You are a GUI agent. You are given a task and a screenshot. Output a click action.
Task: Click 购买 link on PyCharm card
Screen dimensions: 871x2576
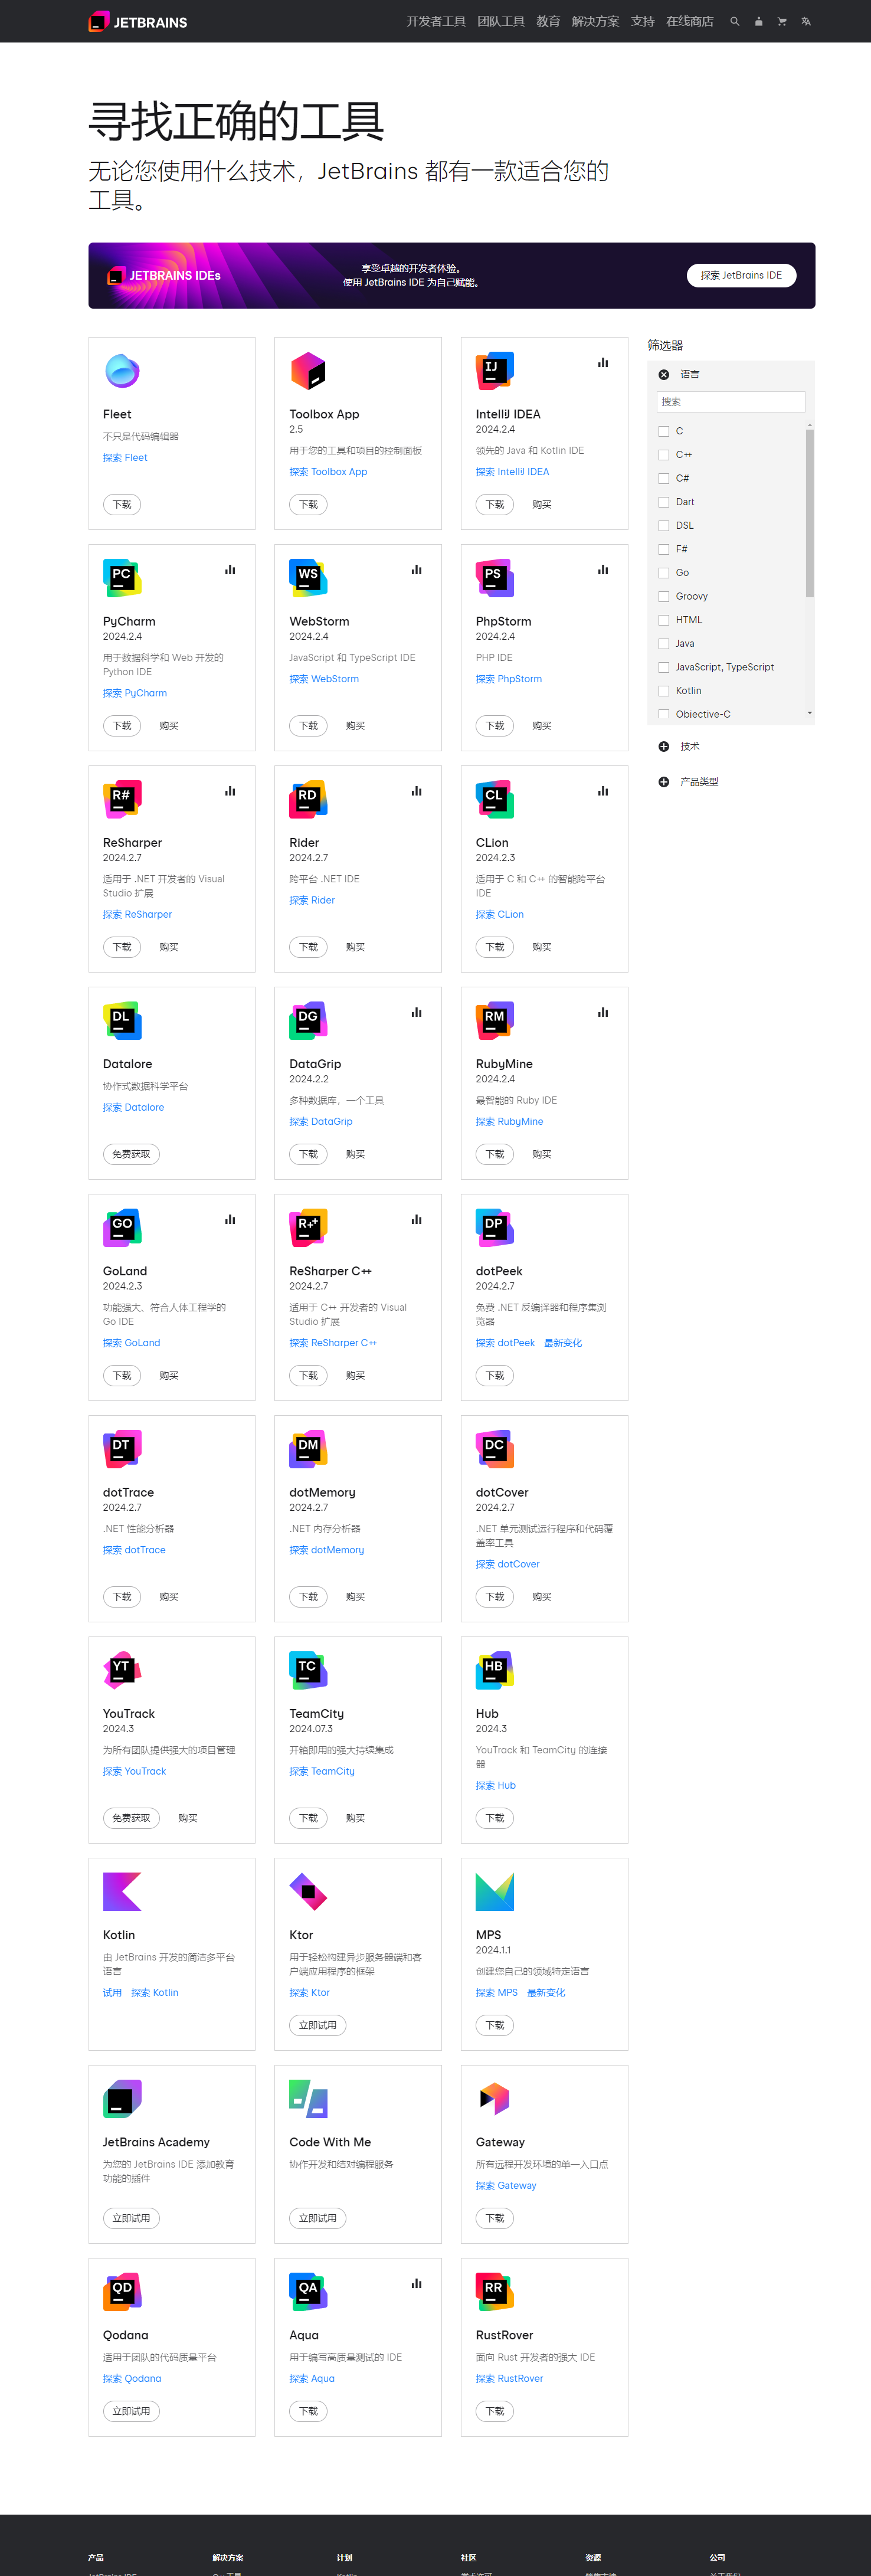click(x=169, y=726)
